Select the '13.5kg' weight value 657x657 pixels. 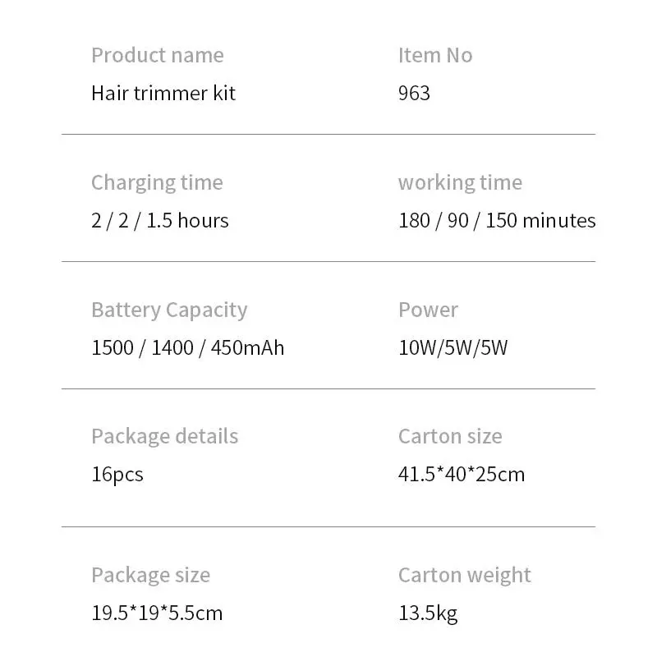point(428,613)
